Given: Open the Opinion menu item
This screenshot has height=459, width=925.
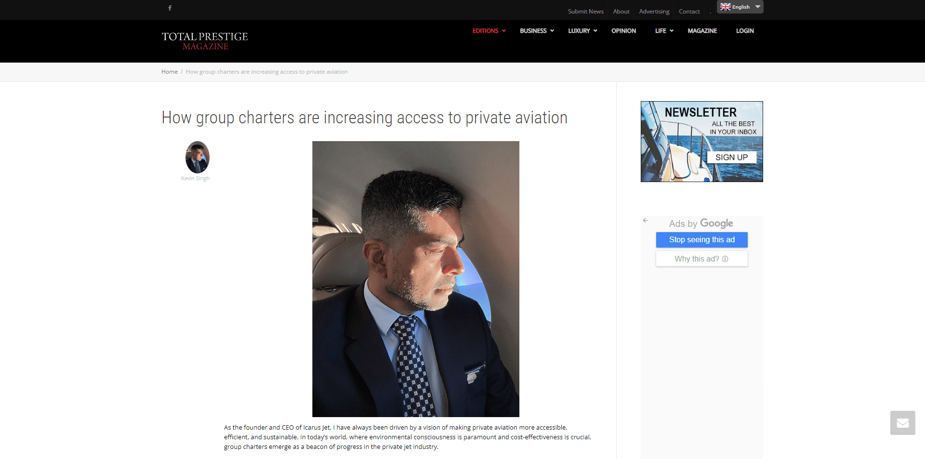Looking at the screenshot, I should (623, 31).
